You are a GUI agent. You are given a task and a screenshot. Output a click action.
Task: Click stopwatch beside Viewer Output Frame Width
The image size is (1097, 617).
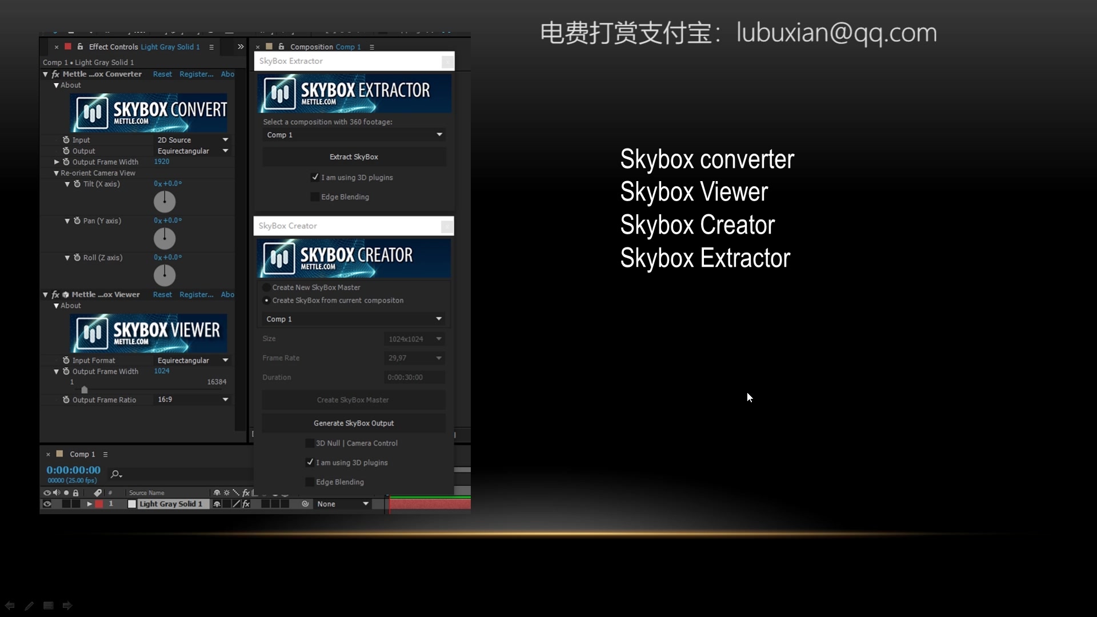(x=66, y=371)
